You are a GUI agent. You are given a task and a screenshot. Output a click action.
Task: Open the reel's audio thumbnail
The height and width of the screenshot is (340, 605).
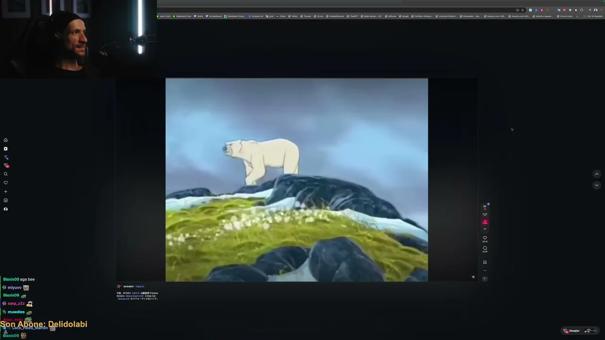pyautogui.click(x=484, y=279)
